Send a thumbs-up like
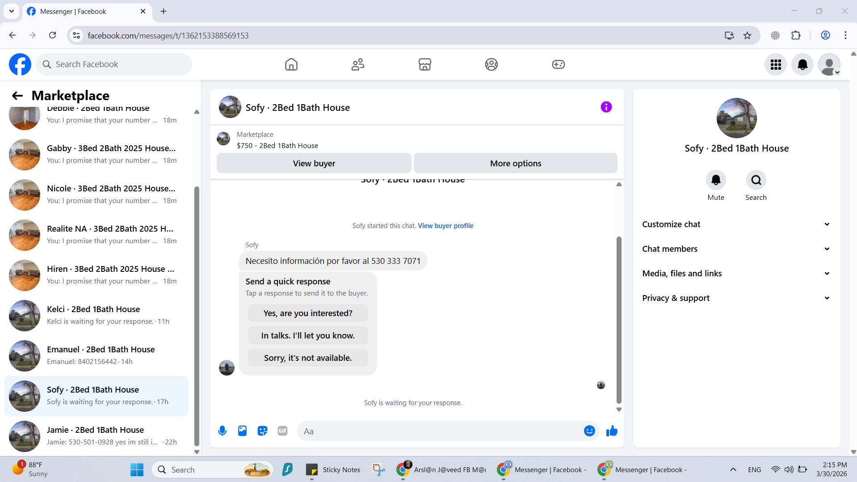Viewport: 857px width, 482px height. [x=612, y=431]
